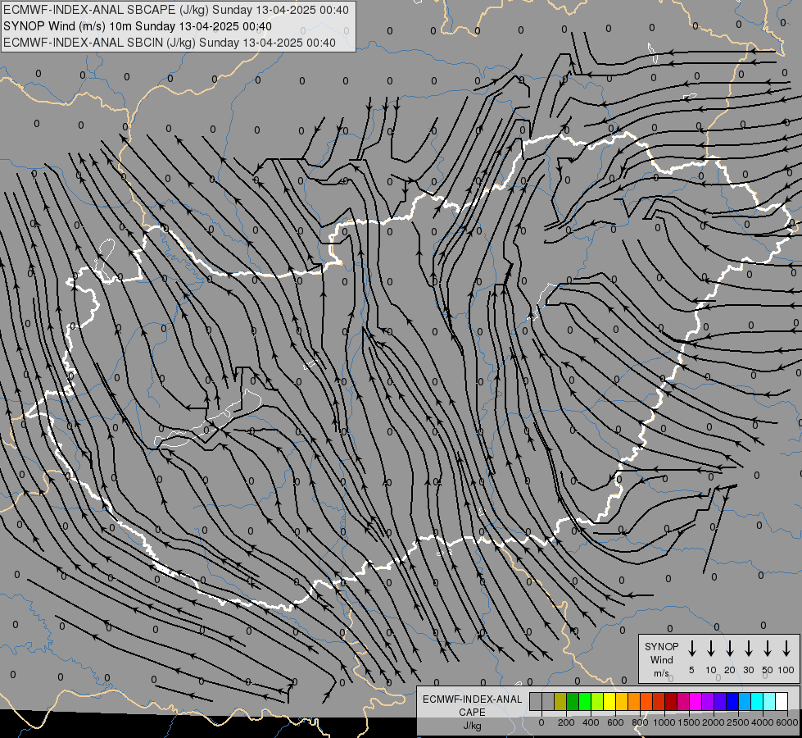
Task: Pick the bright green CAPE legend swatch
Action: [585, 701]
